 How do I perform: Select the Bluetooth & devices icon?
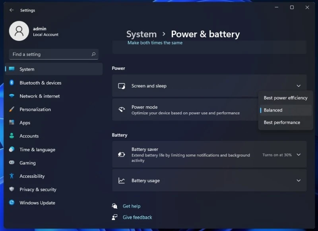11,83
